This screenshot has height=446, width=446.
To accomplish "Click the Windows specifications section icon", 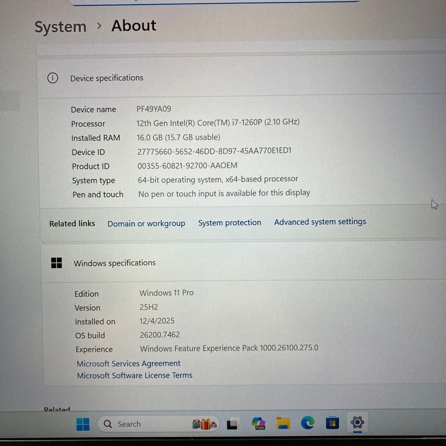I will 57,263.
